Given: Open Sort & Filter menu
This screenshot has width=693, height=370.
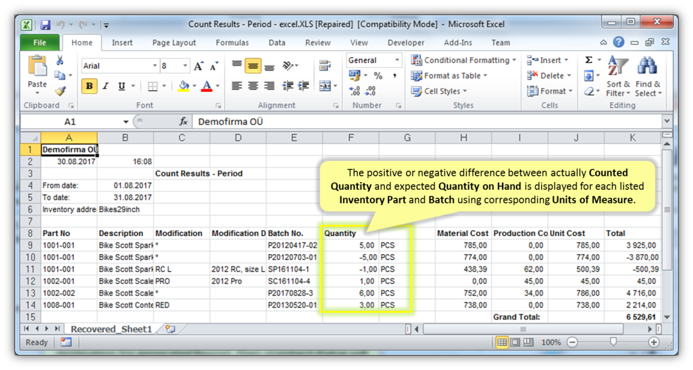Looking at the screenshot, I should (x=618, y=77).
